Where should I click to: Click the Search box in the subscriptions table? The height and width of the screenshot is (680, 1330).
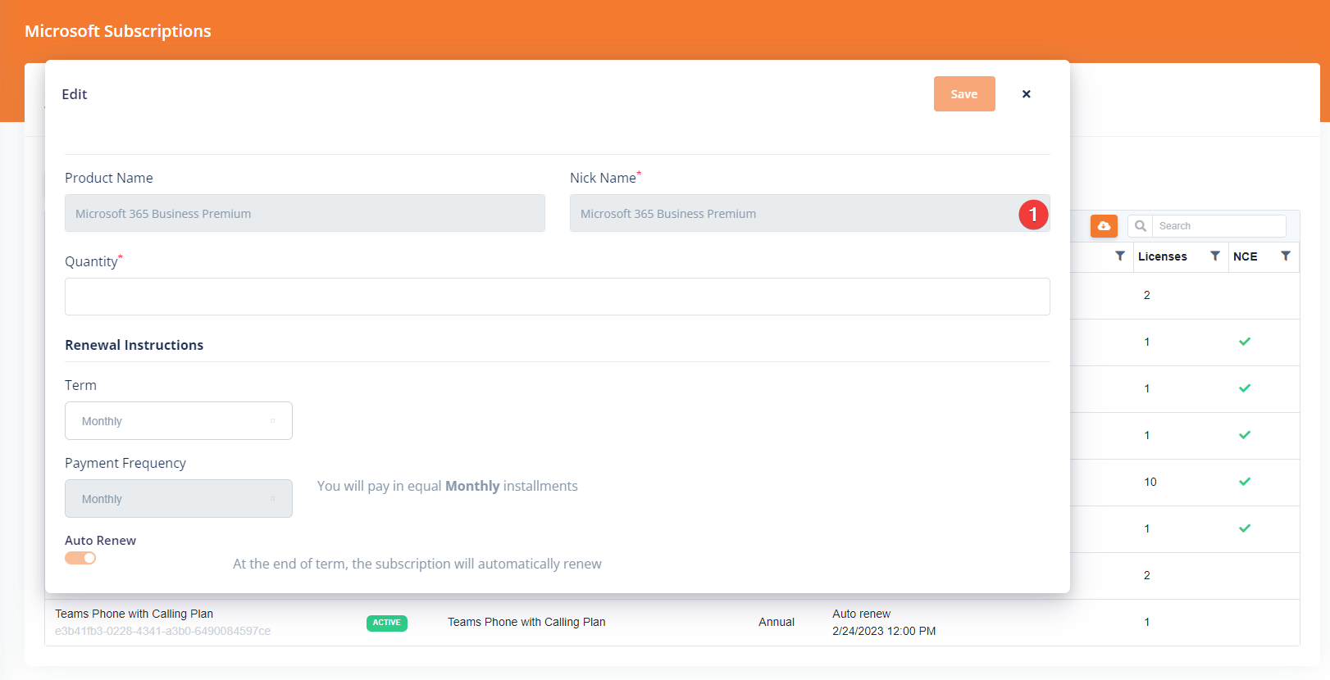(x=1218, y=226)
